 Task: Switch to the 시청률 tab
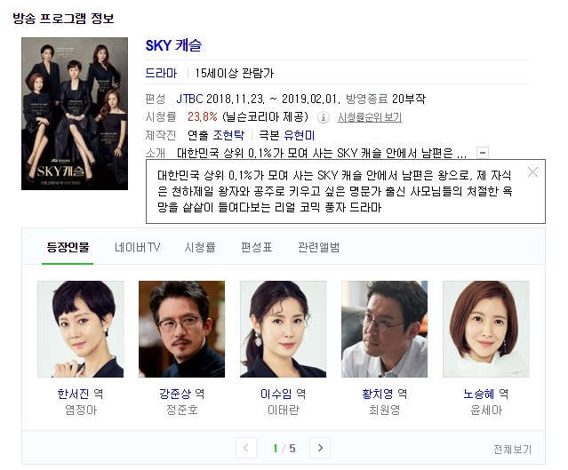click(200, 247)
